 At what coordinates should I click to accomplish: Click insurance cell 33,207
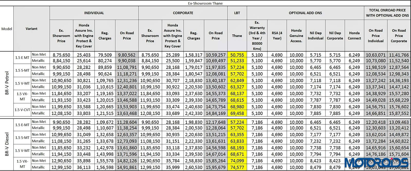pos(84,94)
